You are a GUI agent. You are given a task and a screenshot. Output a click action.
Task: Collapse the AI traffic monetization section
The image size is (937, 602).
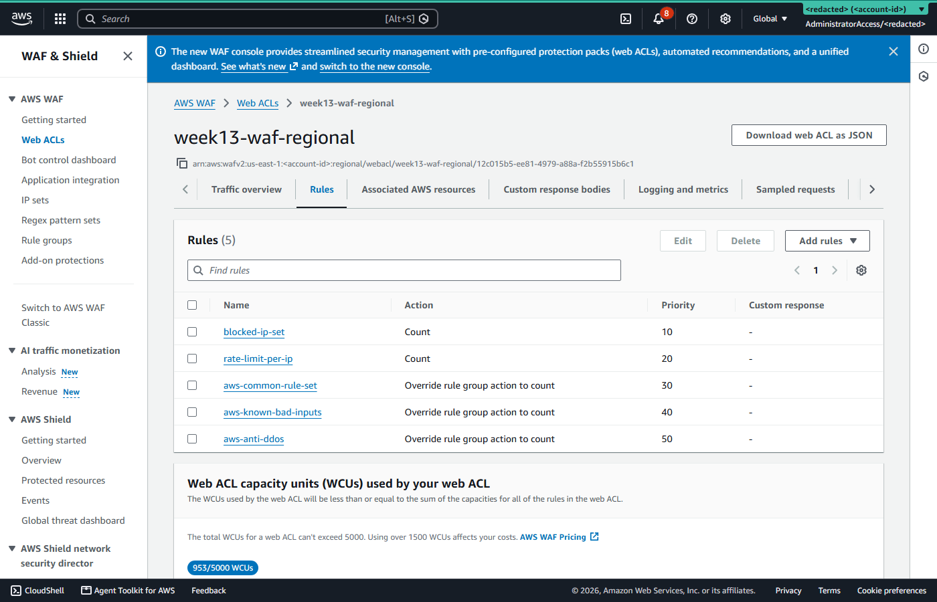click(x=12, y=350)
